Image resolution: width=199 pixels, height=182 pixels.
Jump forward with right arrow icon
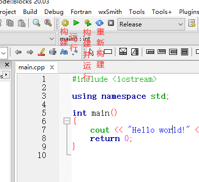point(30,52)
